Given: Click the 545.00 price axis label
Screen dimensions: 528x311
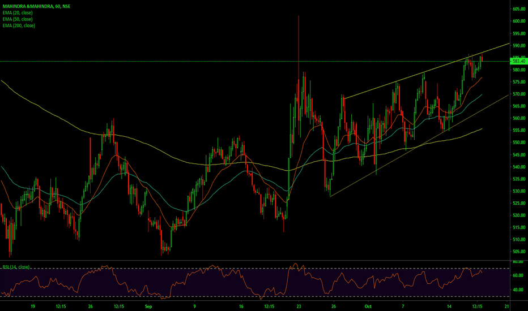Looking at the screenshot, I should click(x=519, y=155).
